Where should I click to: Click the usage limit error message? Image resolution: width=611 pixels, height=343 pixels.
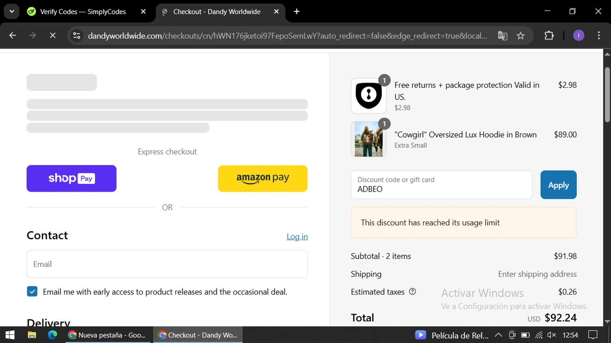click(464, 223)
